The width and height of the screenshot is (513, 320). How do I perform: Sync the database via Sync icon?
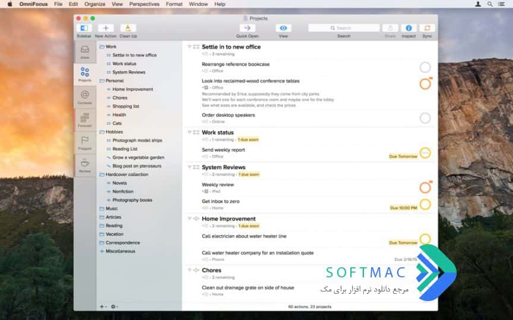click(x=427, y=28)
